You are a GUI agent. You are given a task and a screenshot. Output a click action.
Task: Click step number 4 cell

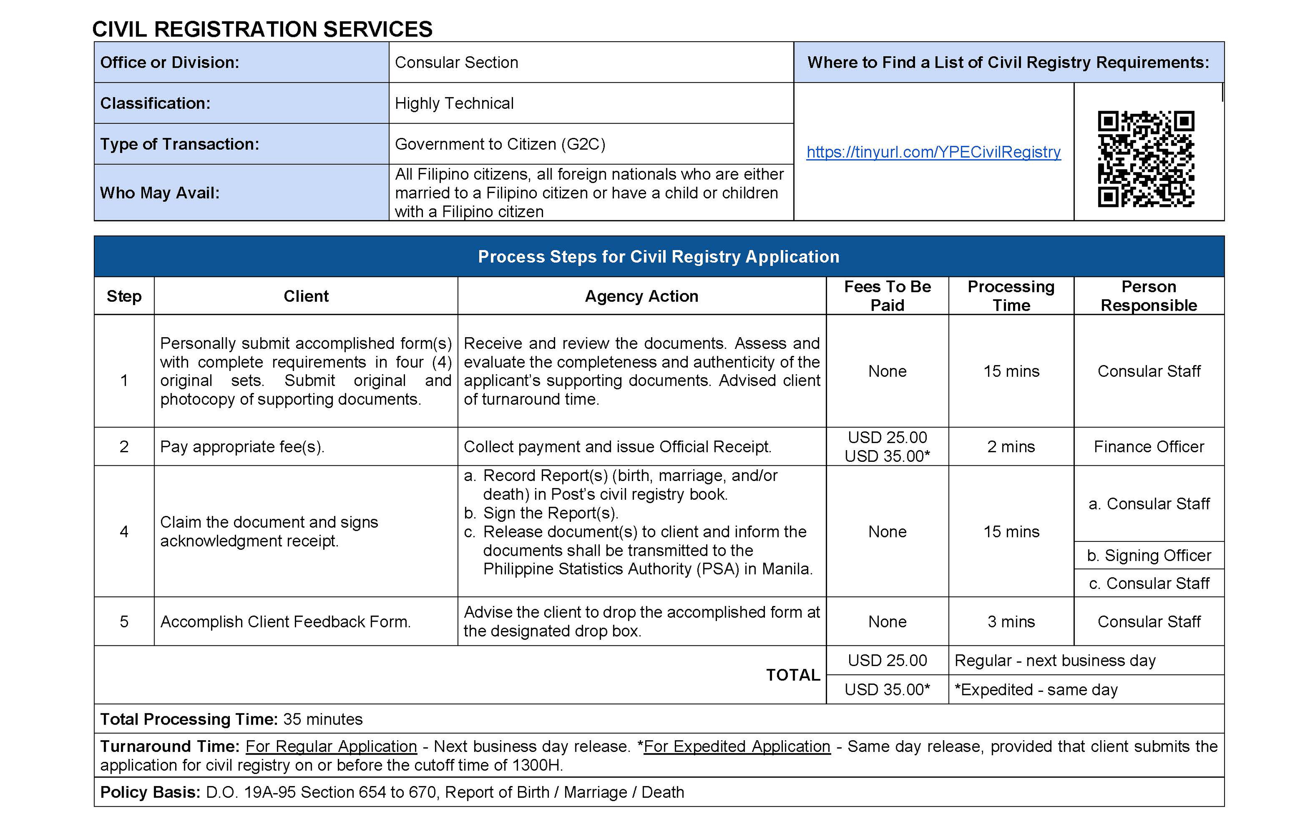click(x=124, y=531)
